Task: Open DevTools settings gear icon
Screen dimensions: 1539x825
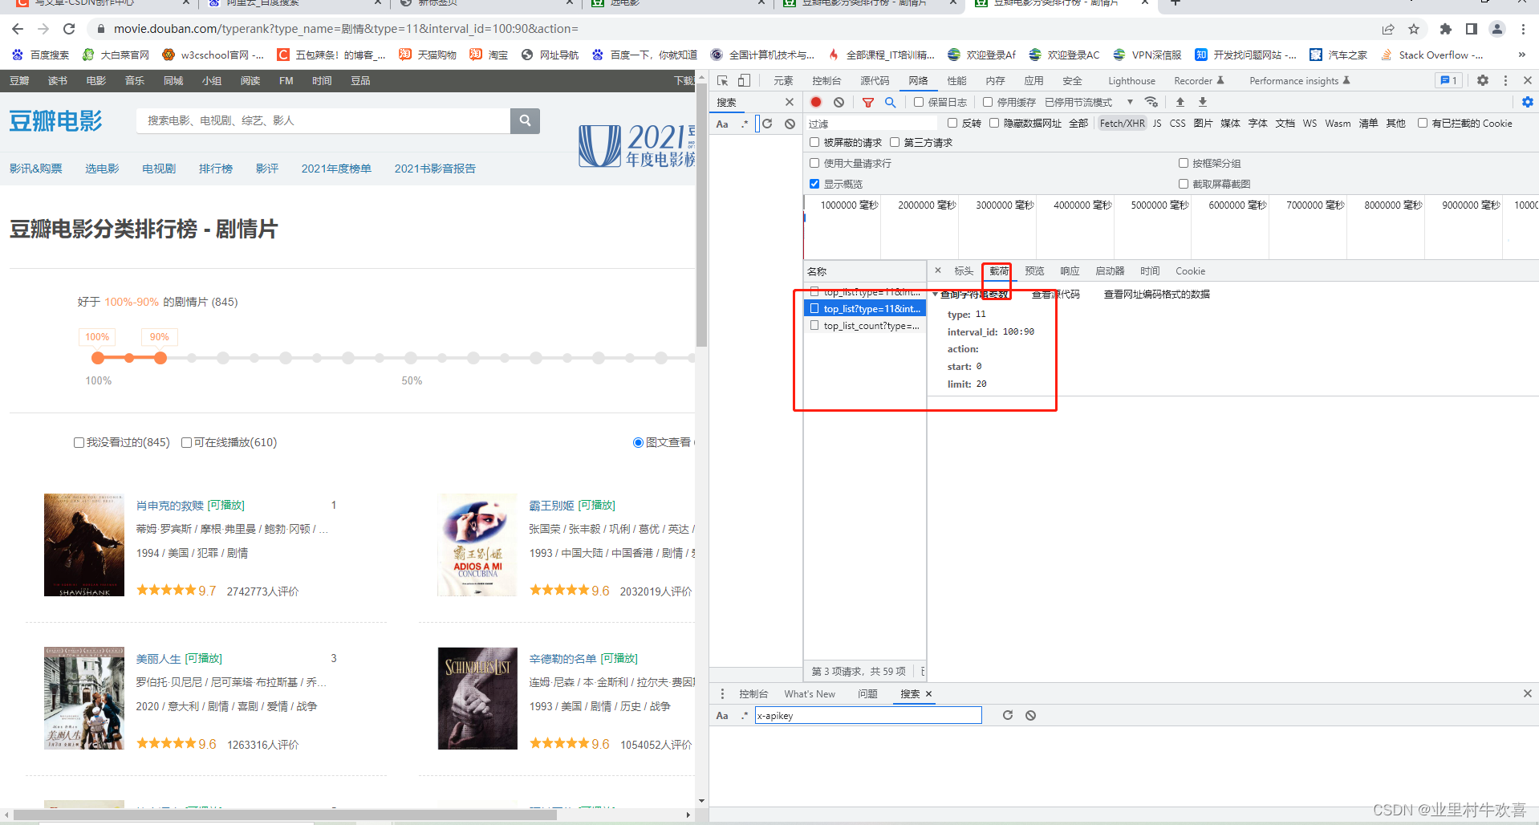Action: [x=1483, y=80]
